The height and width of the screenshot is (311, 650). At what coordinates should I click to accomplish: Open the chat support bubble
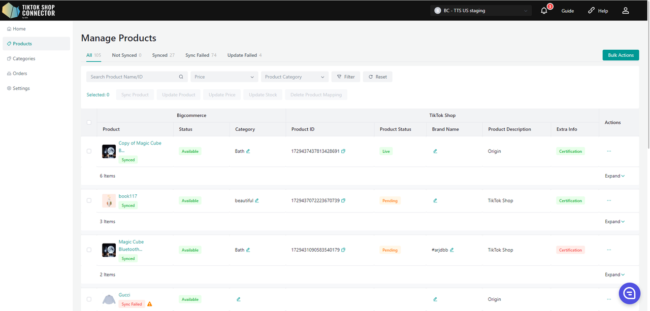coord(629,293)
